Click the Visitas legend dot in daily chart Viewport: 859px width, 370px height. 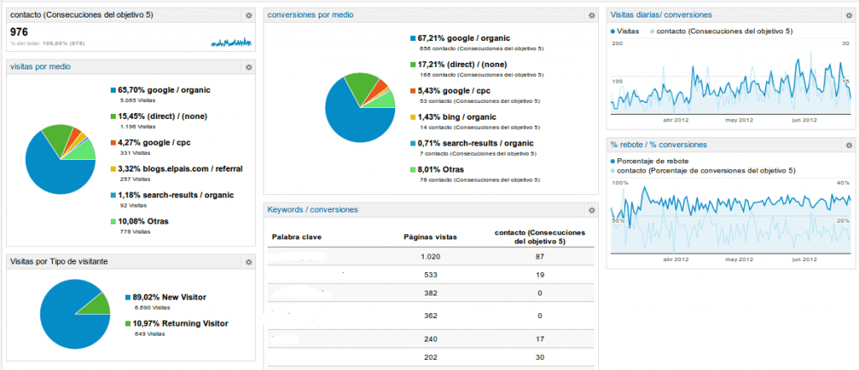[612, 31]
